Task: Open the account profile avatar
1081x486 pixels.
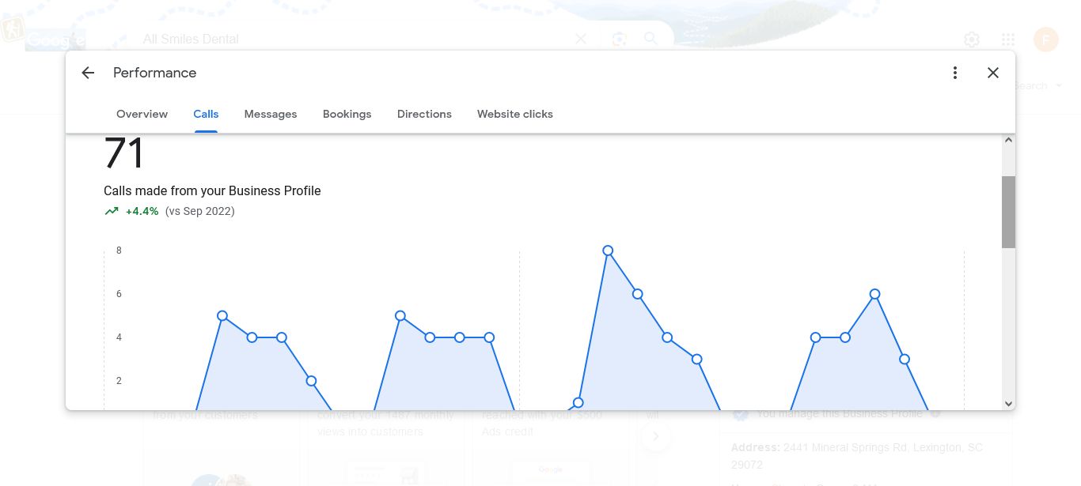Action: 1046,40
